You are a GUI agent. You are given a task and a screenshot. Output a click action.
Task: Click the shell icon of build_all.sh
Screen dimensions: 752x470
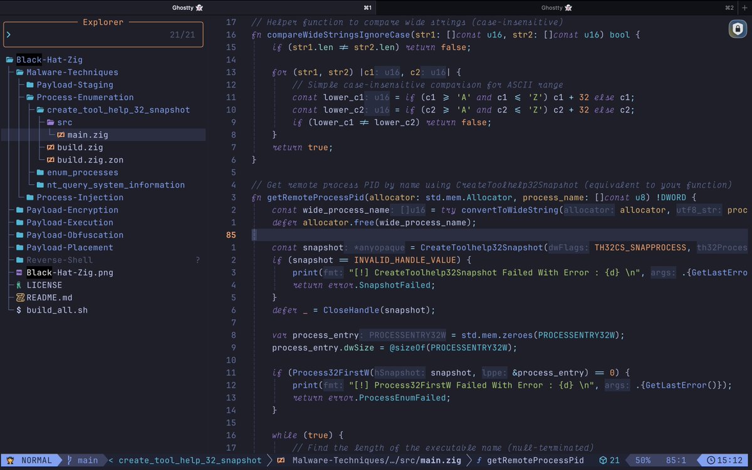(x=19, y=310)
